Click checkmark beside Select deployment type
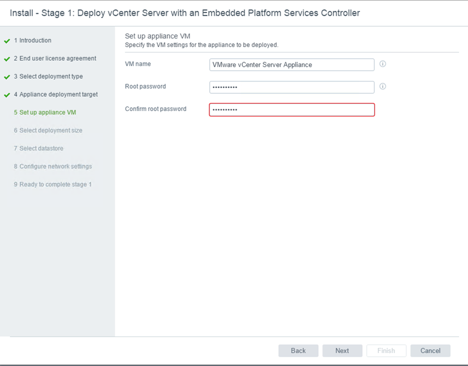Viewport: 468px width, 366px height. 7,77
